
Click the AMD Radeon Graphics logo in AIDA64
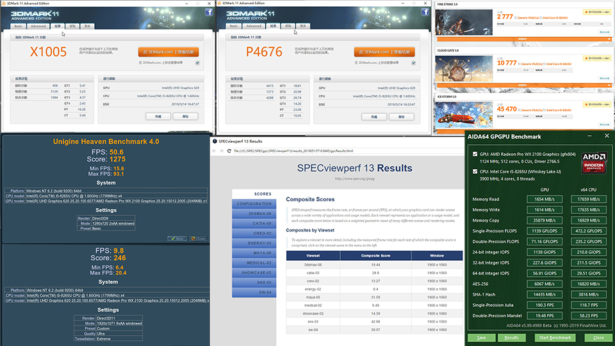click(593, 162)
